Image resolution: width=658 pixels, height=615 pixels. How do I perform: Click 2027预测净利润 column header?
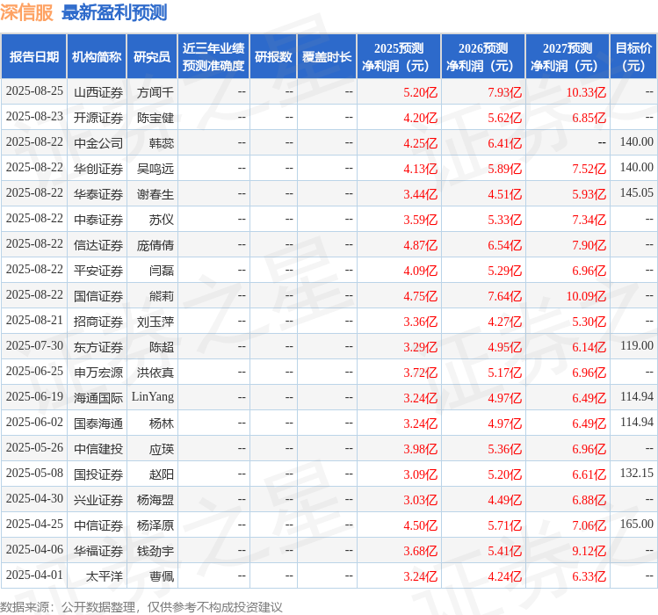point(568,57)
